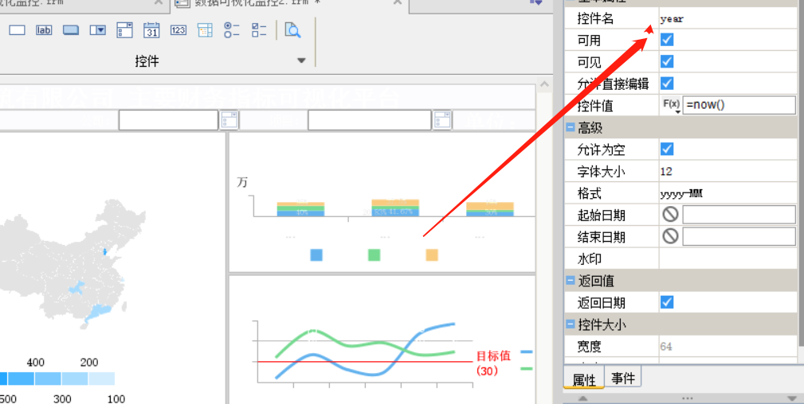Select the combo box widget icon
Viewport: 804px width, 404px height.
(x=97, y=30)
